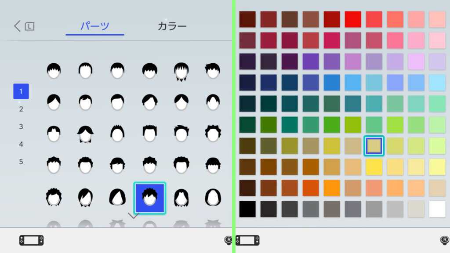
Task: Pick the third hairstyle in the top row
Action: [x=117, y=71]
